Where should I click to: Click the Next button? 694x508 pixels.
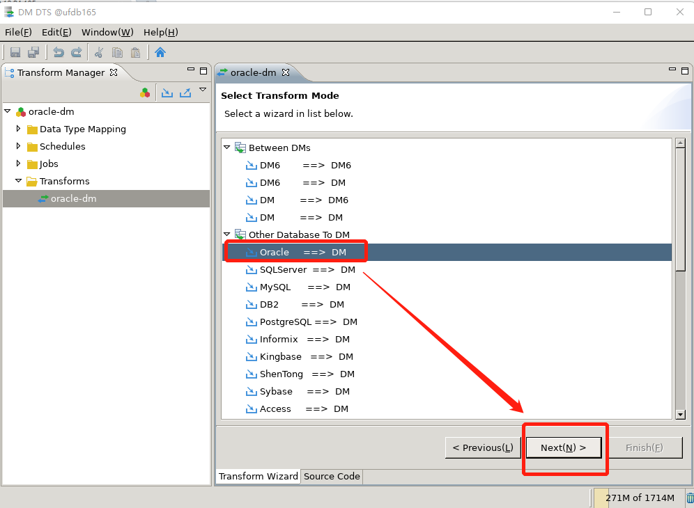coord(564,448)
